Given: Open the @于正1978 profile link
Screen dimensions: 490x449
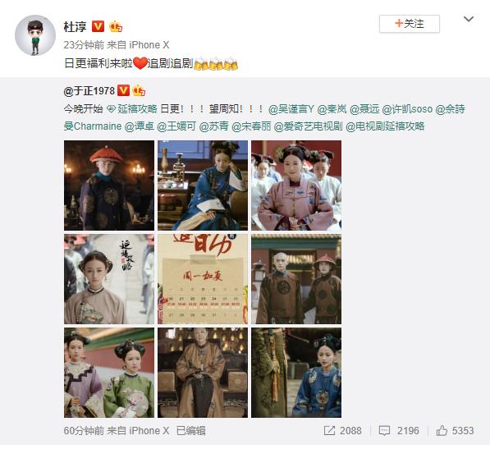Looking at the screenshot, I should pos(89,91).
